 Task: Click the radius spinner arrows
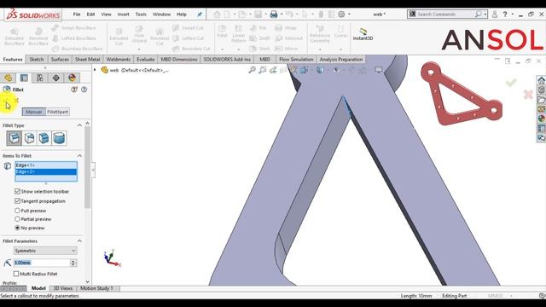point(73,263)
